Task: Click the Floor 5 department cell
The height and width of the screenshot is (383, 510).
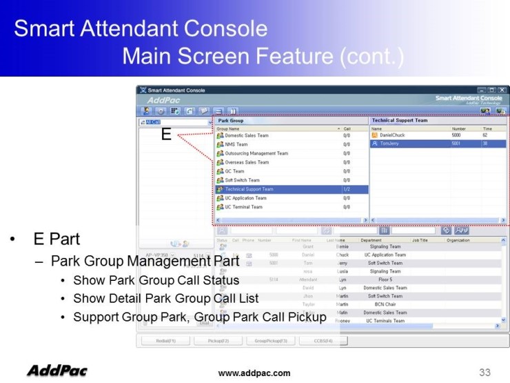Action: point(385,279)
